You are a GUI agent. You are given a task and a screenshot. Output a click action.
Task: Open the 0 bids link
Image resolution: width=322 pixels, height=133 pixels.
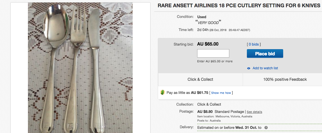[x=254, y=44]
